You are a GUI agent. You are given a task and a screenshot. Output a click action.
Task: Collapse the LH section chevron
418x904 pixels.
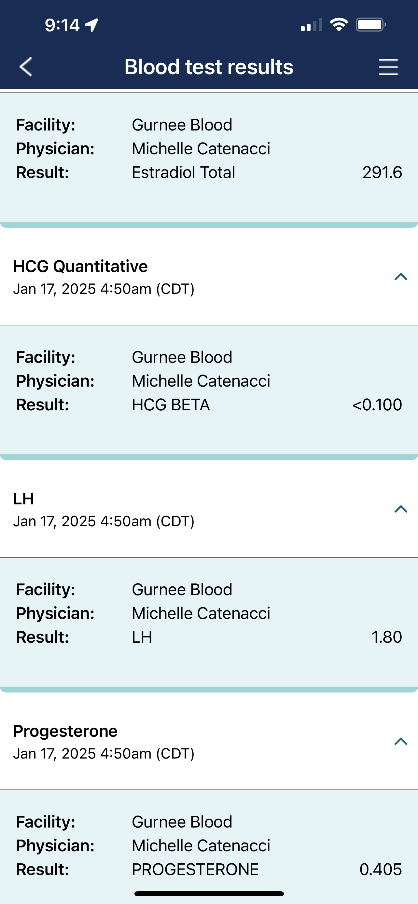[x=400, y=509]
